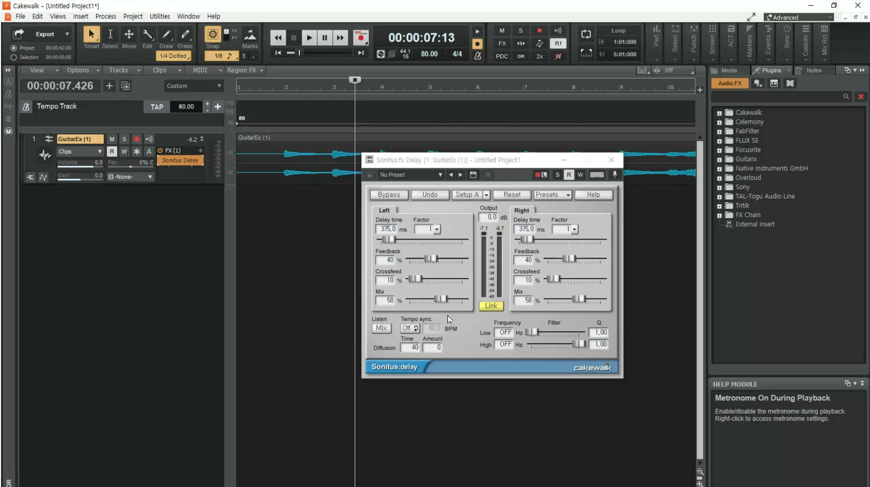The width and height of the screenshot is (870, 487).
Task: Select the Draw tool pencil
Action: [x=166, y=34]
